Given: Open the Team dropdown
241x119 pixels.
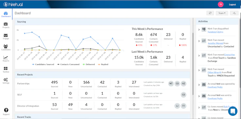Looking at the screenshot, I should 222,13.
